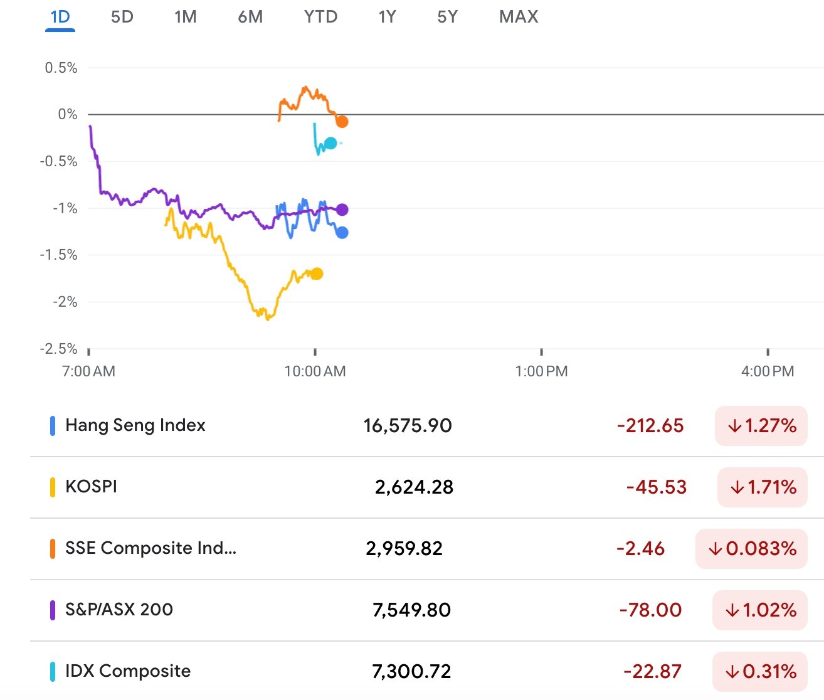Viewport: 824px width, 700px height.
Task: Click the Hang Seng point change -212.65
Action: coord(650,426)
